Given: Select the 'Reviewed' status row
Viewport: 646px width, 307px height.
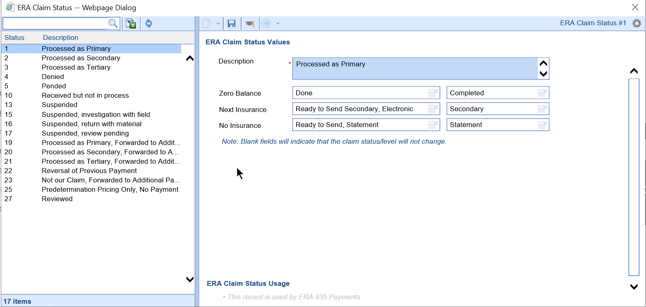Looking at the screenshot, I should click(91, 199).
